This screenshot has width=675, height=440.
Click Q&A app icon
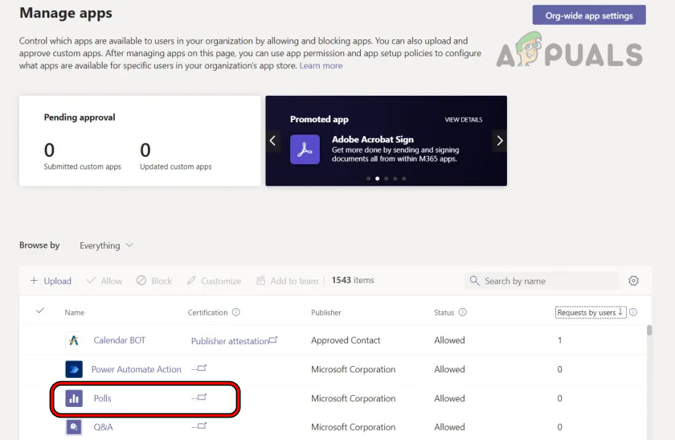click(74, 427)
